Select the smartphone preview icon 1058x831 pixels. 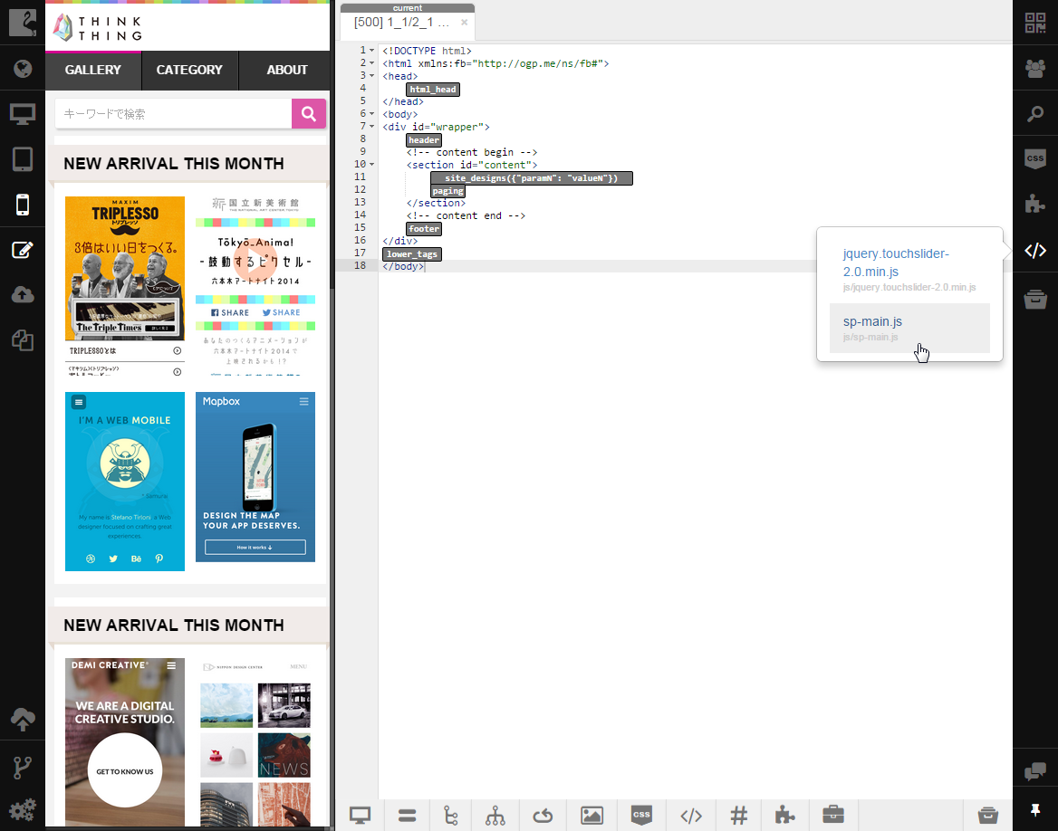[x=23, y=205]
